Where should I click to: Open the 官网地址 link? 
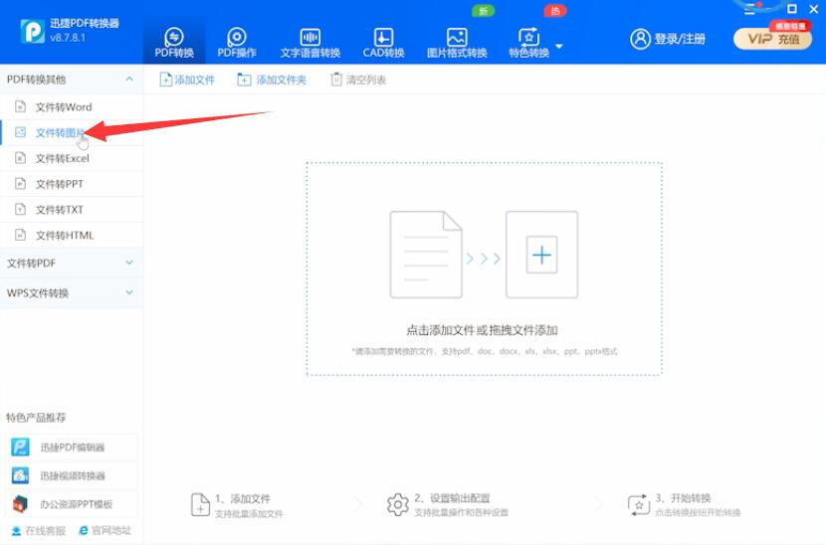[104, 530]
